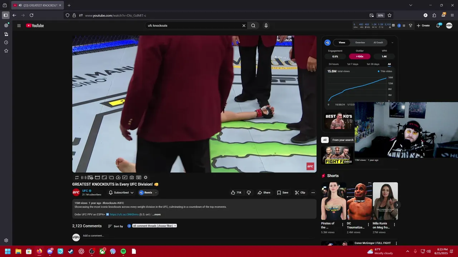Click the >100x Outlier pill
Screen dimensions: 458x257
tap(360, 56)
